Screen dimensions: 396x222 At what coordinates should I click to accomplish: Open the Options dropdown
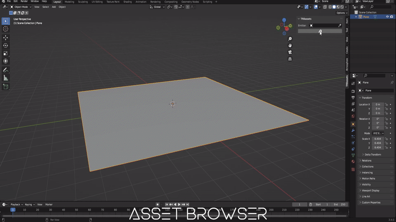(x=342, y=13)
